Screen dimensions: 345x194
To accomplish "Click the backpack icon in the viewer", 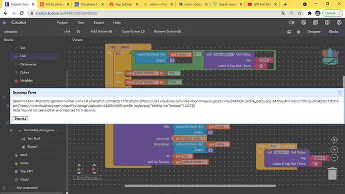I will 330,57.
